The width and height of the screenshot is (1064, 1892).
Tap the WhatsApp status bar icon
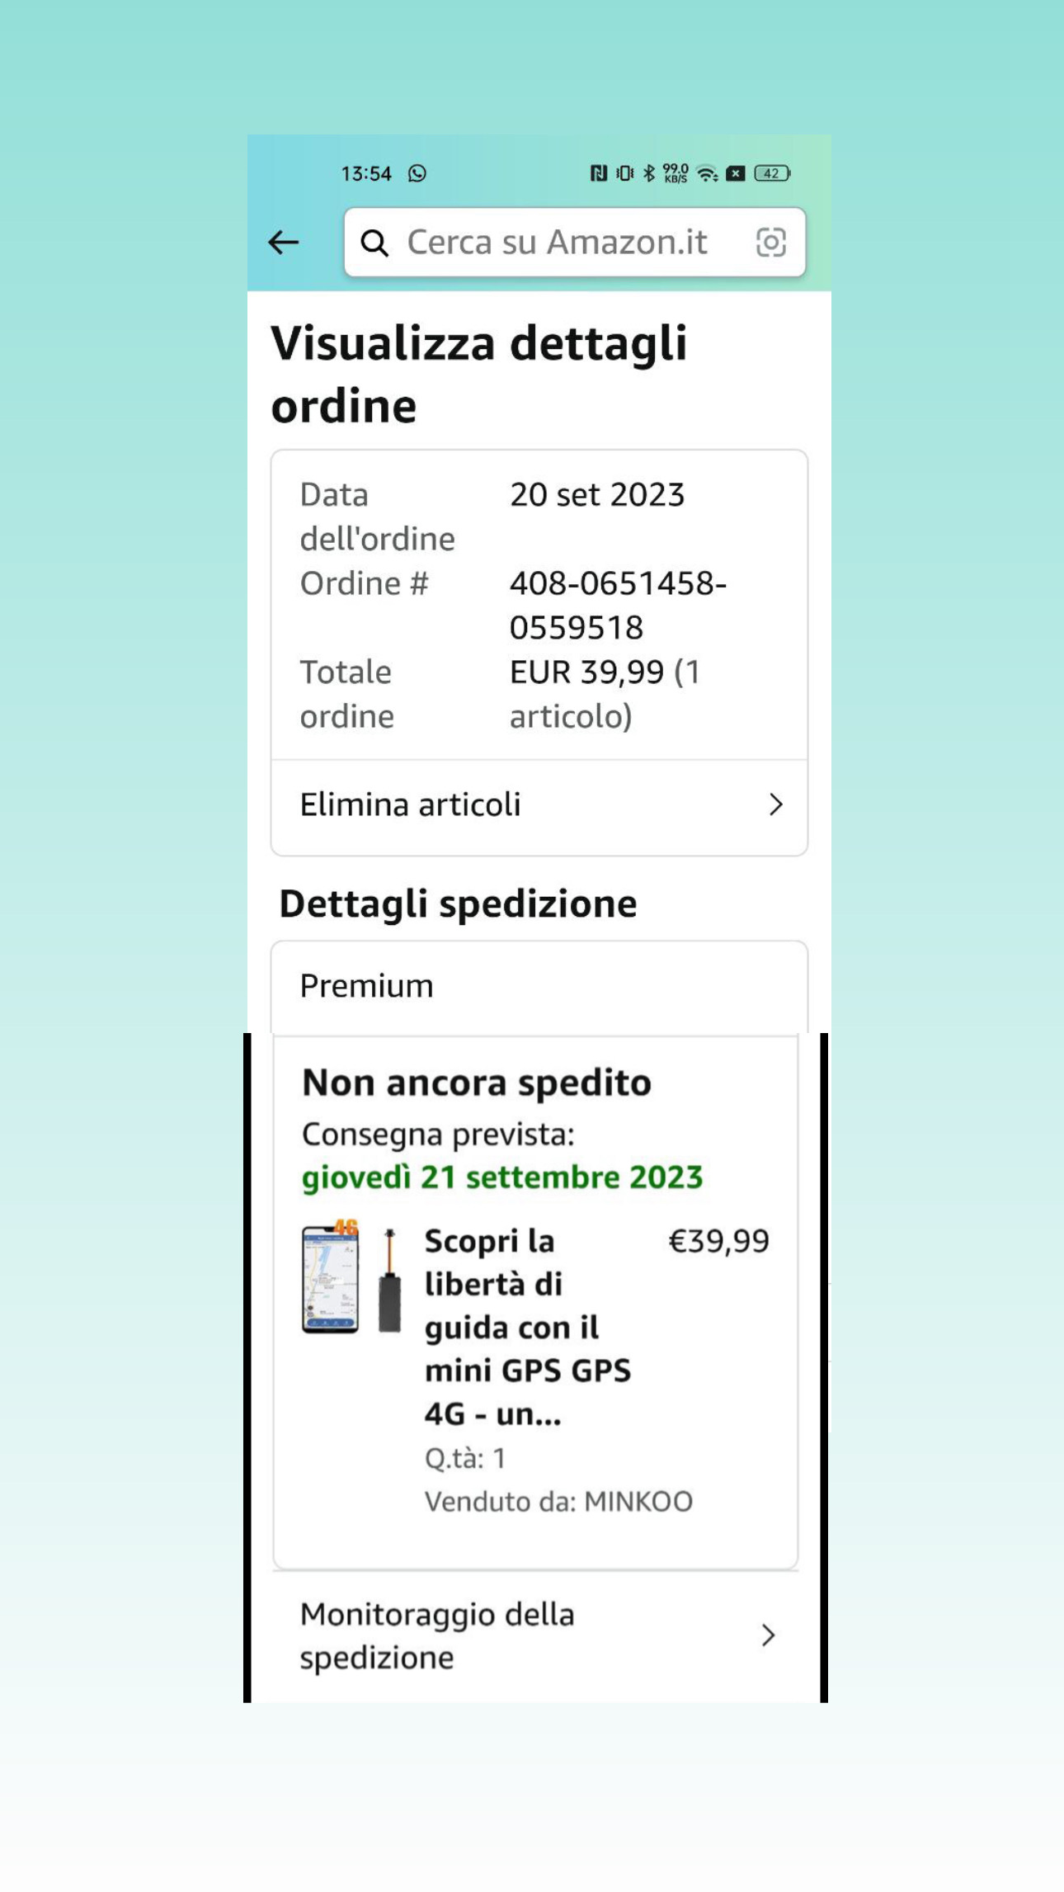coord(417,173)
